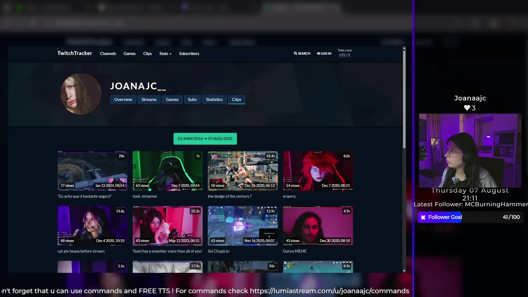This screenshot has width=528, height=297.
Task: Click the Log In button
Action: tap(324, 54)
